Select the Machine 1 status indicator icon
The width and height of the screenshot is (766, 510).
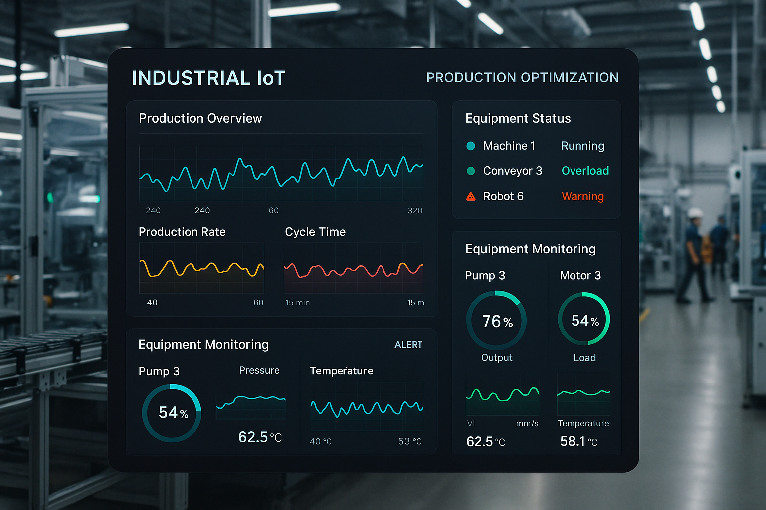click(470, 146)
